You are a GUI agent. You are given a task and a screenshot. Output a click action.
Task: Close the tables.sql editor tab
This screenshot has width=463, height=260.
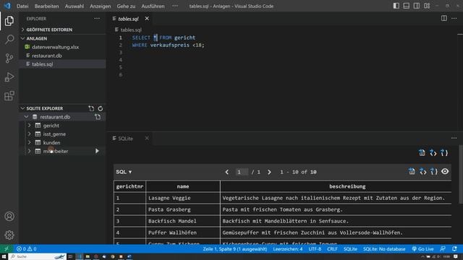[x=147, y=18]
